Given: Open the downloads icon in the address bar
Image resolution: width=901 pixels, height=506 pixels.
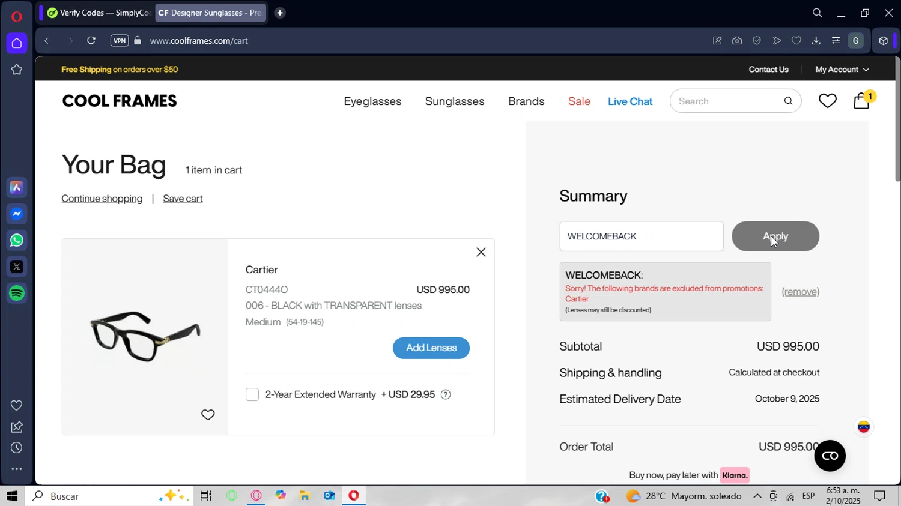Looking at the screenshot, I should coord(816,41).
